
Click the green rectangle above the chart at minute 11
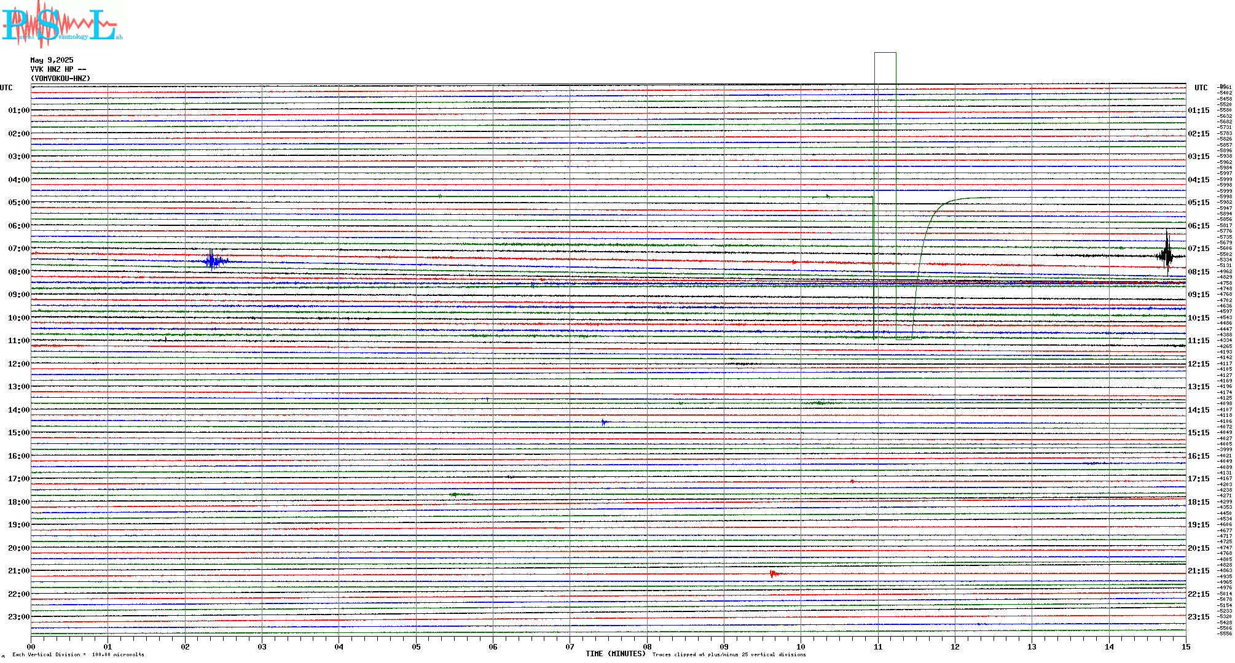[885, 68]
